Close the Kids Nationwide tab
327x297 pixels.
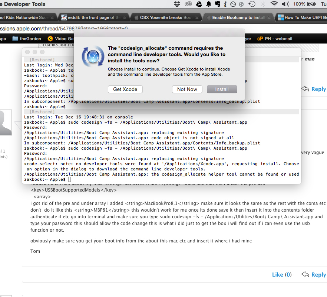pyautogui.click(x=52, y=18)
